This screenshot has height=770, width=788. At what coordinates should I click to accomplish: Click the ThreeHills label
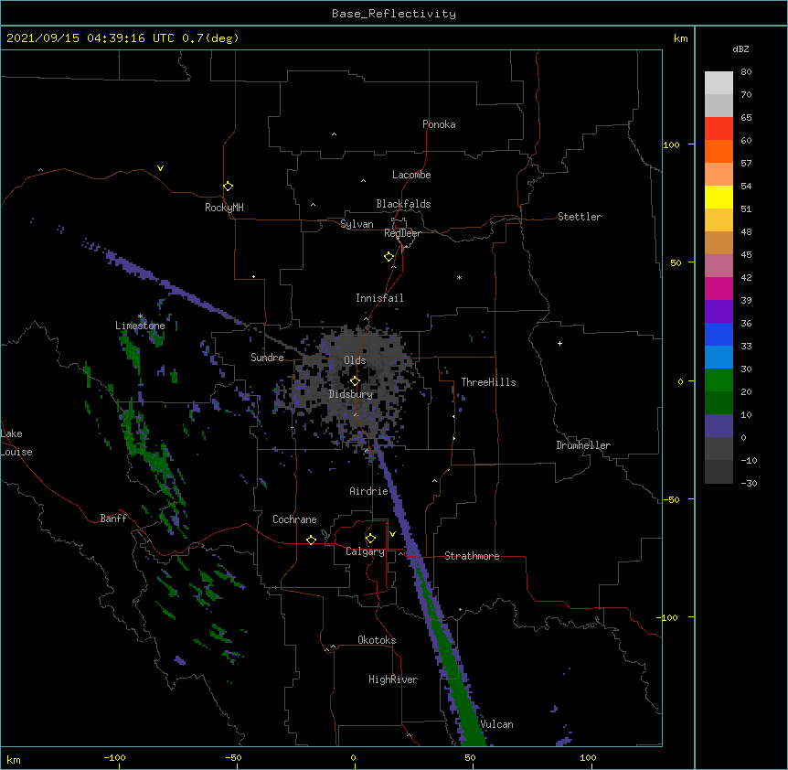coord(488,382)
